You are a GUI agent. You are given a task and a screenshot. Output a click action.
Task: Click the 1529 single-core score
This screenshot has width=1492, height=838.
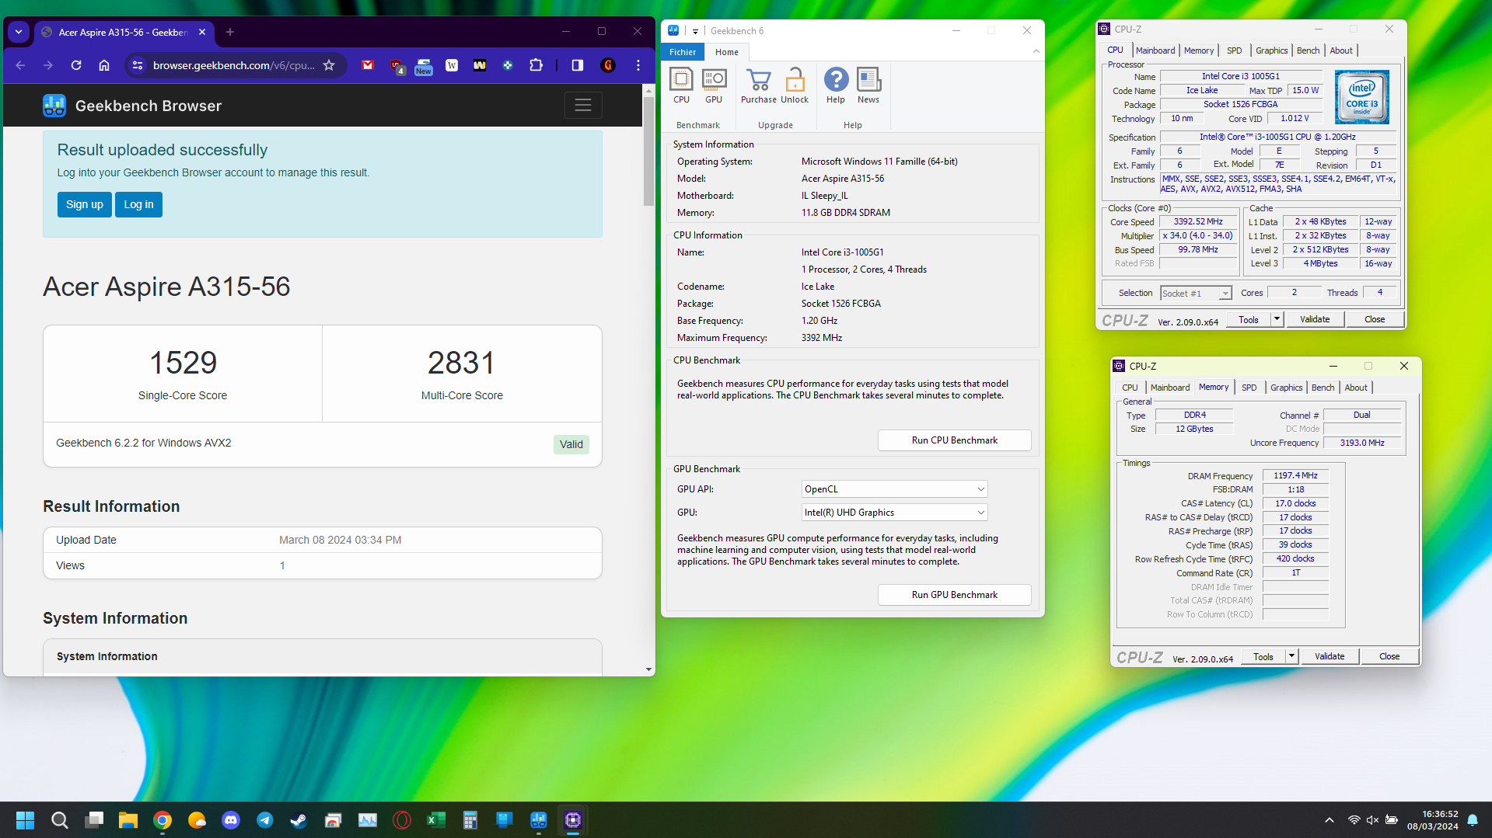point(183,363)
